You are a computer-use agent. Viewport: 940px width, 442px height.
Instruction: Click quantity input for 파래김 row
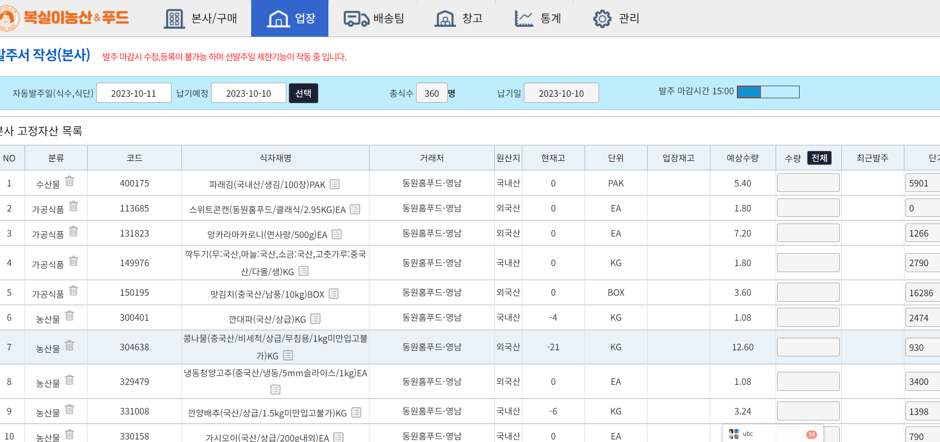click(808, 183)
